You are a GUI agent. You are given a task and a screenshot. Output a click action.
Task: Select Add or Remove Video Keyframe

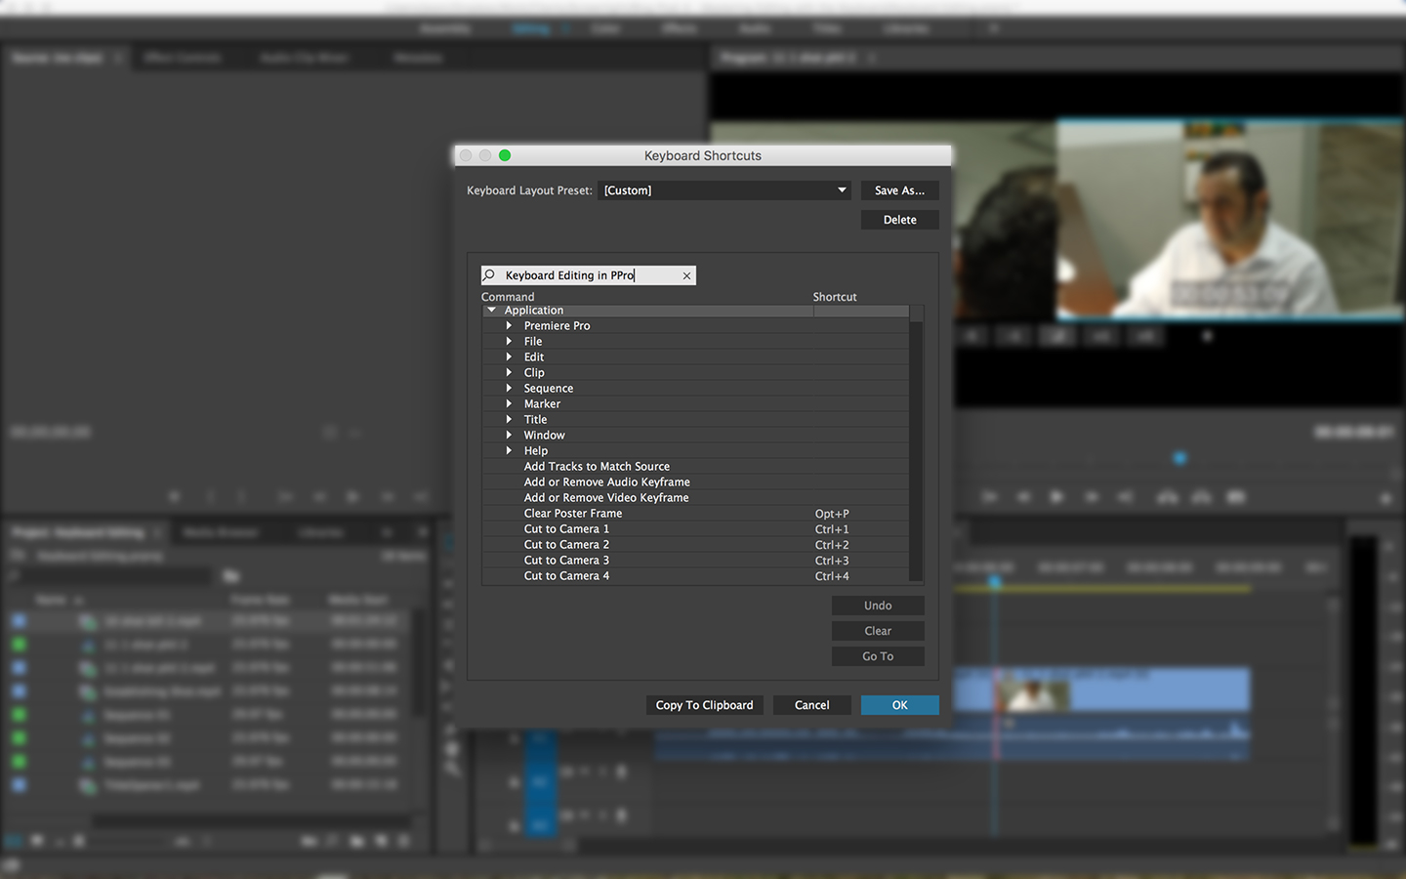click(606, 498)
